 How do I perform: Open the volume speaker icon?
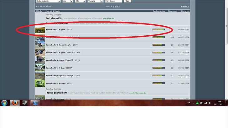click(x=210, y=103)
